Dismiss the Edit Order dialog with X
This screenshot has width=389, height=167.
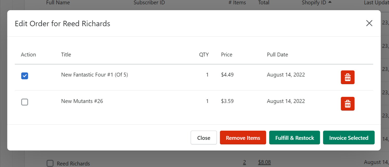coord(369,23)
